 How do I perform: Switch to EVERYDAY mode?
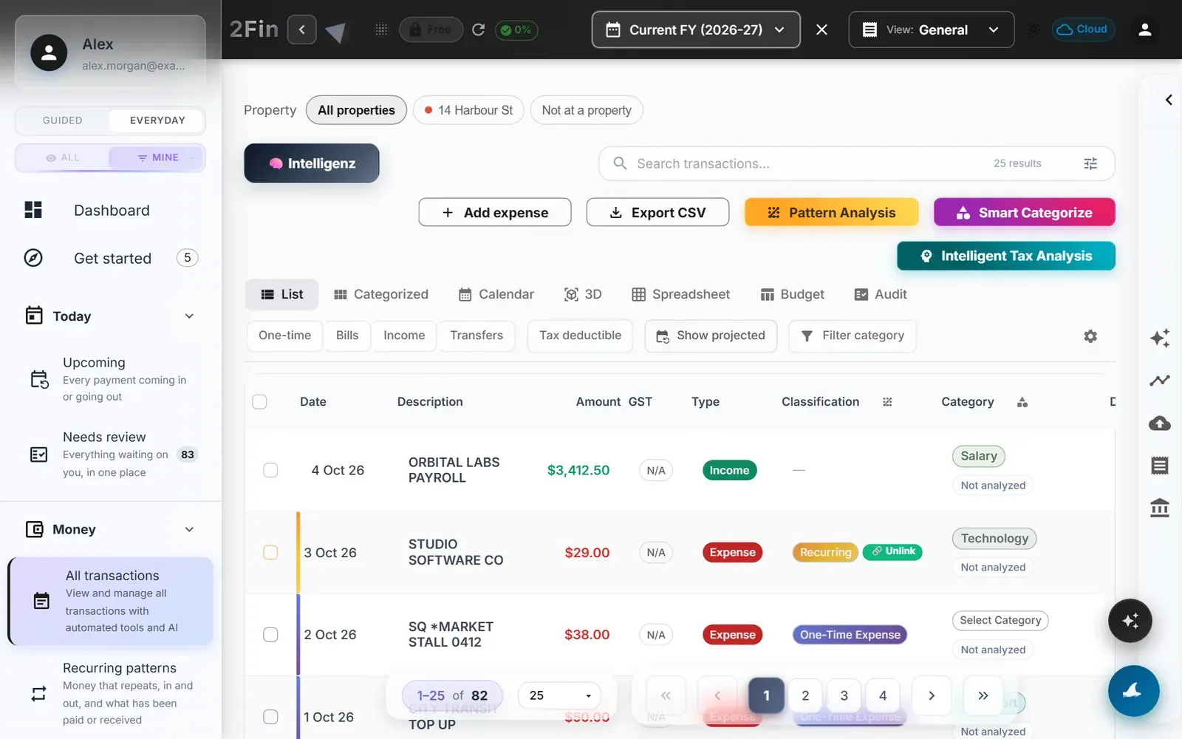[157, 120]
